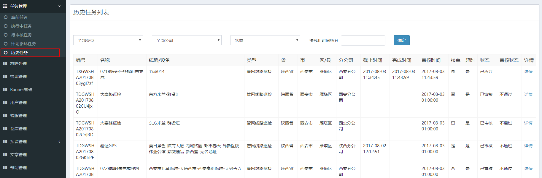Image resolution: width=542 pixels, height=178 pixels.
Task: Open the 全部类型 dropdown
Action: tap(108, 40)
